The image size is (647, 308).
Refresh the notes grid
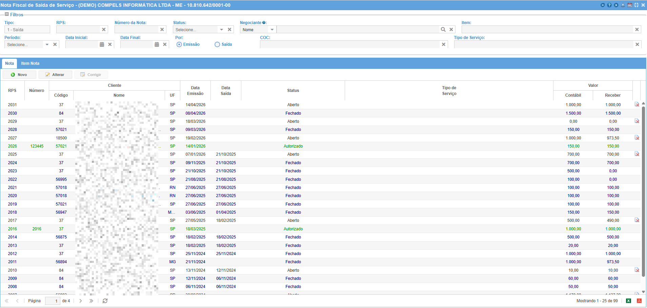point(105,301)
